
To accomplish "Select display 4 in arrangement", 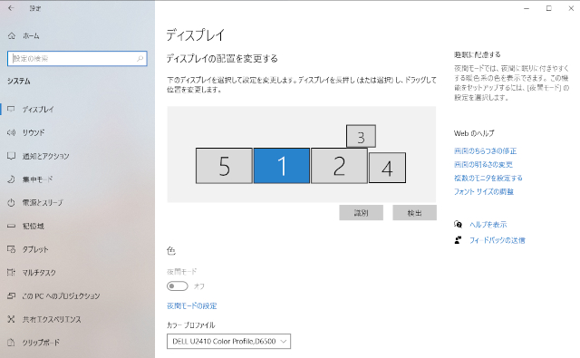I will coord(387,168).
